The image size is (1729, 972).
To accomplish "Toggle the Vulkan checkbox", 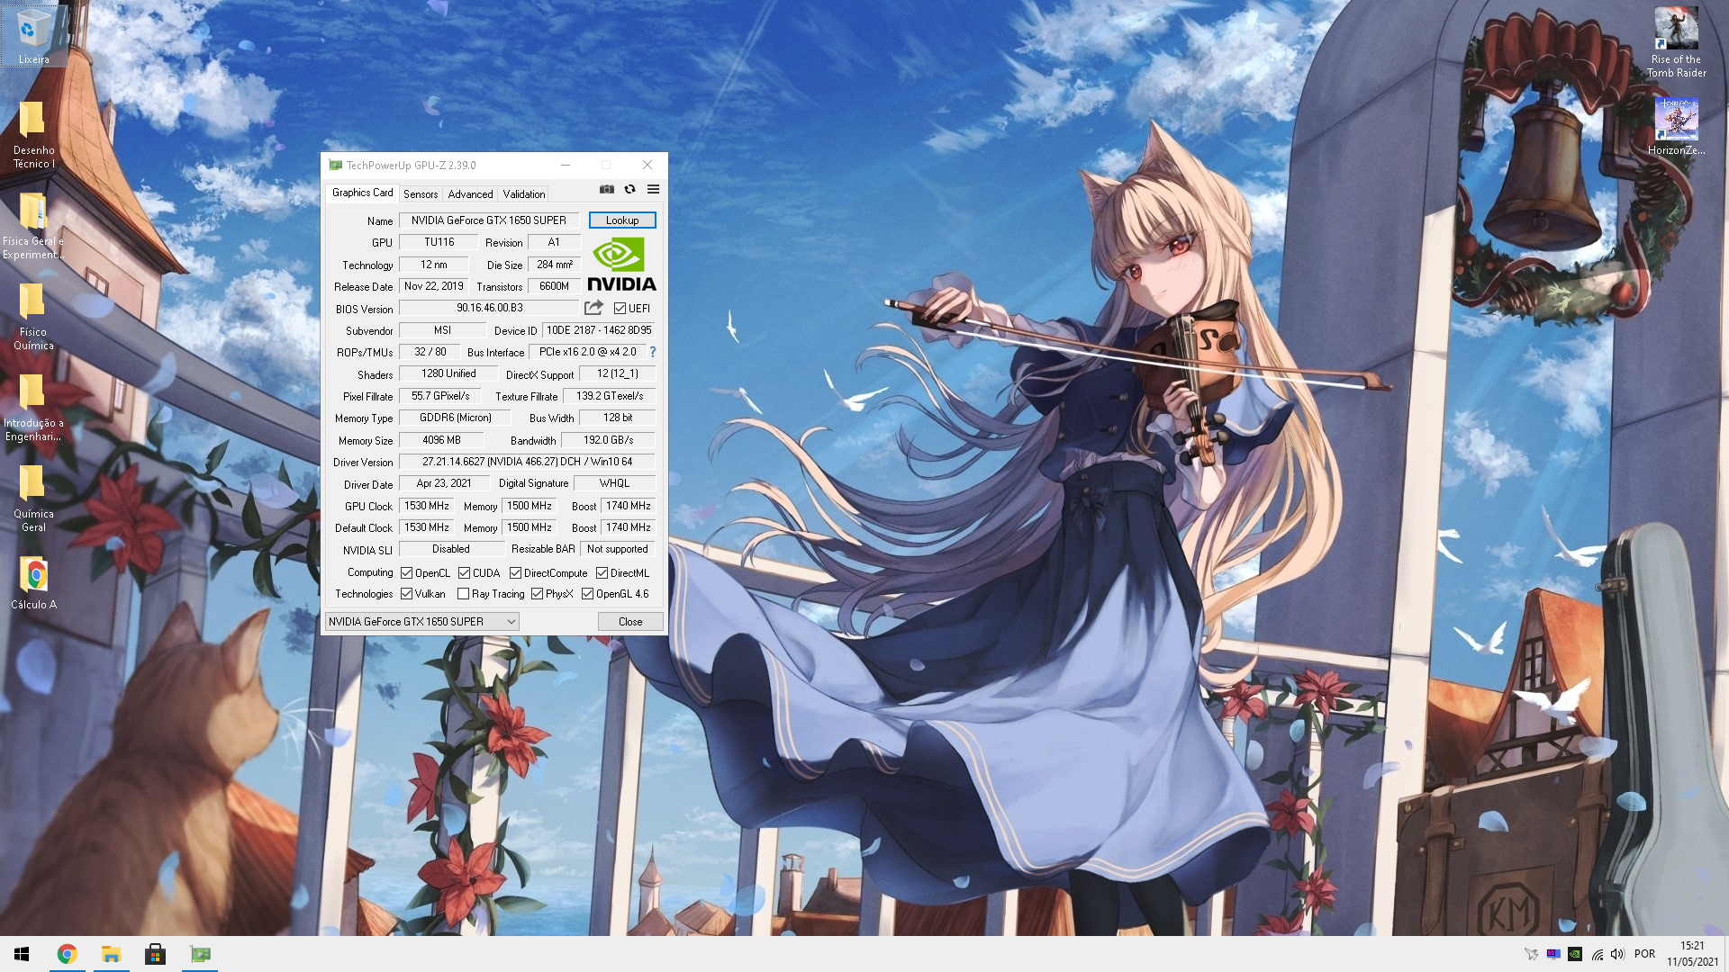I will click(x=406, y=593).
